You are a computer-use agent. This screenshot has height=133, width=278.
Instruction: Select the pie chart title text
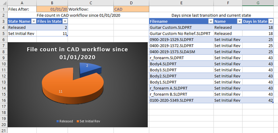coord(77,53)
